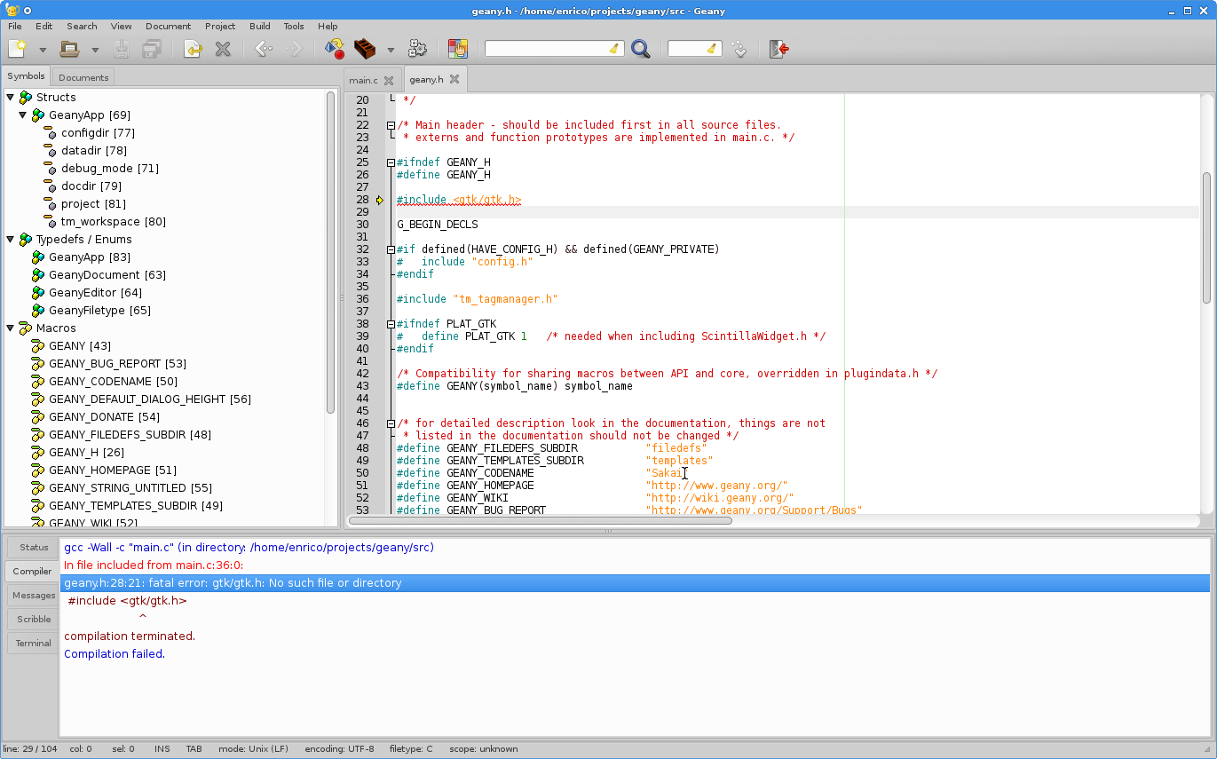The height and width of the screenshot is (759, 1217).
Task: Build the file with the brick icon
Action: (x=365, y=49)
